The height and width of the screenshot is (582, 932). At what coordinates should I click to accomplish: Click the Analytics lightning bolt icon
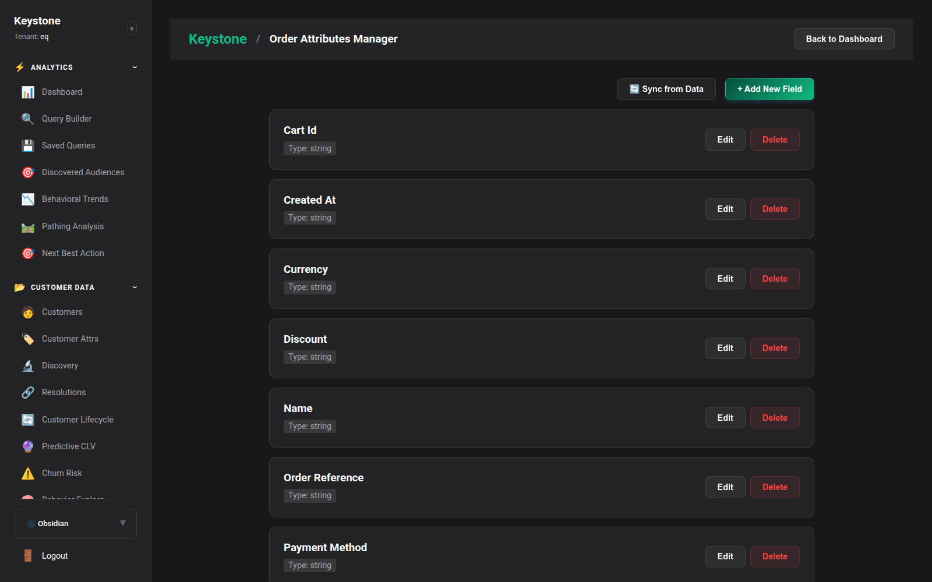(x=20, y=67)
